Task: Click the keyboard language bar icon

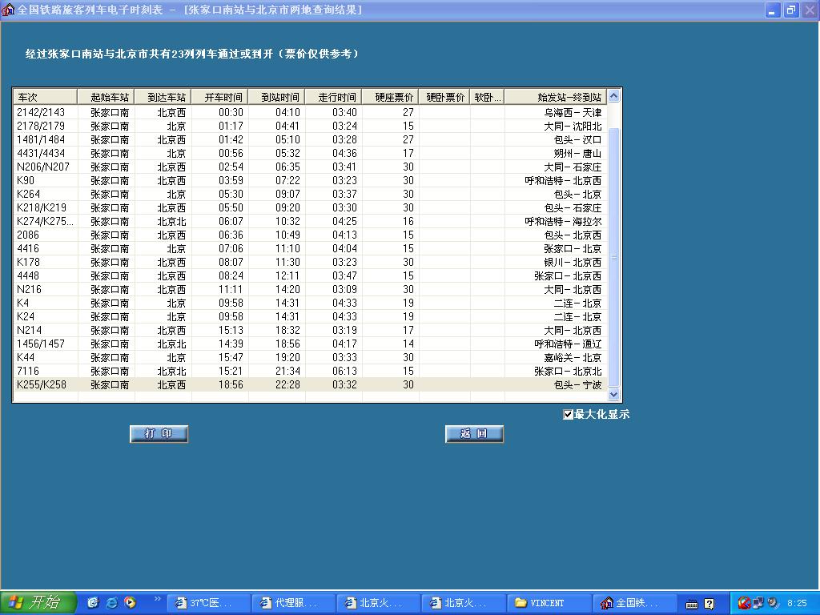Action: click(x=691, y=604)
